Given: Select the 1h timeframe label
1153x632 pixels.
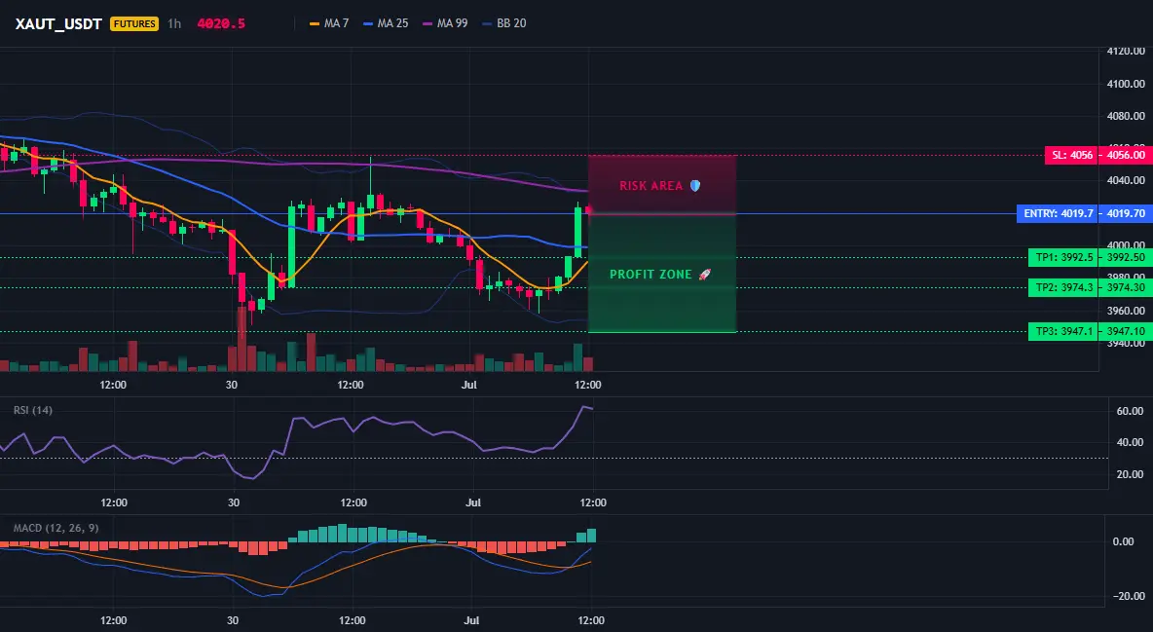Looking at the screenshot, I should point(174,23).
